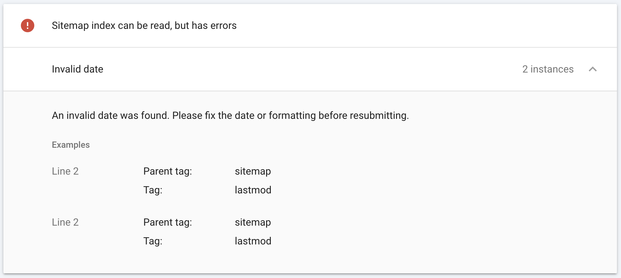Image resolution: width=621 pixels, height=278 pixels.
Task: Click the sitemap parent tag value
Action: [x=253, y=171]
